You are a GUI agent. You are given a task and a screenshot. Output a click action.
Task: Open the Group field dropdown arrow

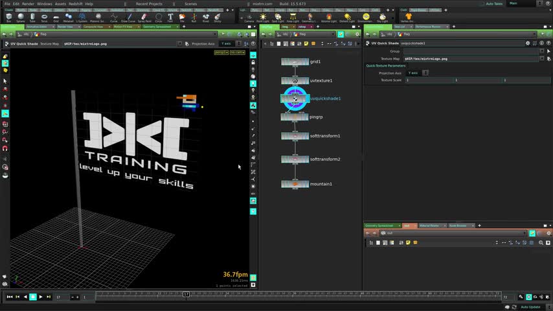pyautogui.click(x=542, y=51)
